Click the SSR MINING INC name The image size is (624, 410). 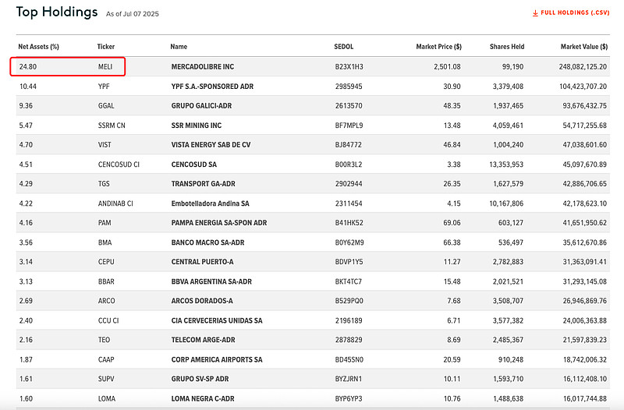point(197,125)
